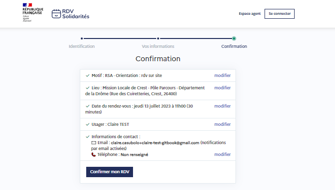Click the checkmark icon beside Lieu

pos(87,88)
